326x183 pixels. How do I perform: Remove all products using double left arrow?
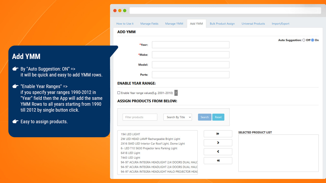pos(218,160)
